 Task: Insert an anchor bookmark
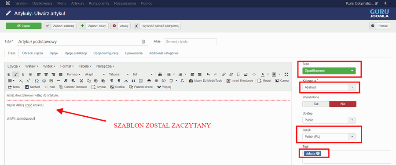tap(238, 74)
